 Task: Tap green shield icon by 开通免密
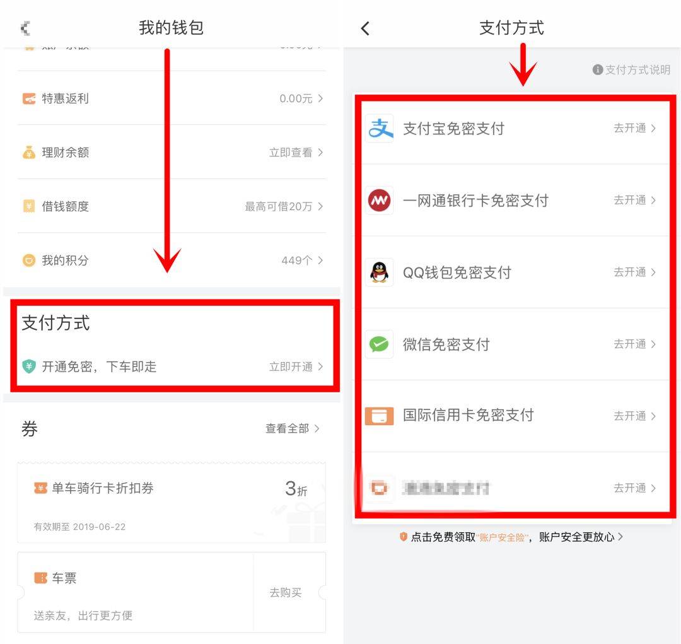pyautogui.click(x=29, y=366)
